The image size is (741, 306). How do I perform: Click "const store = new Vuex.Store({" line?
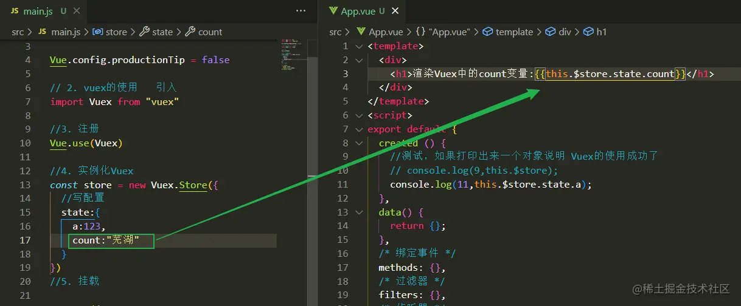pyautogui.click(x=134, y=185)
